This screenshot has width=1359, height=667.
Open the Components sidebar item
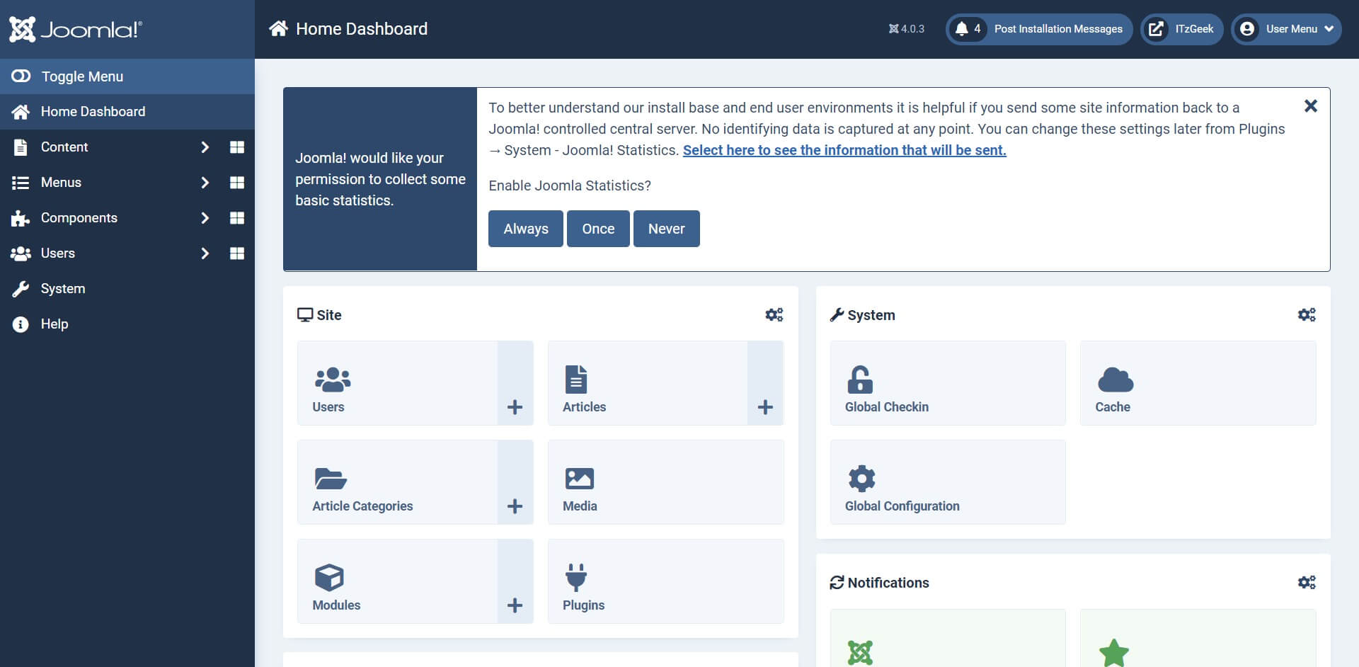coord(79,218)
